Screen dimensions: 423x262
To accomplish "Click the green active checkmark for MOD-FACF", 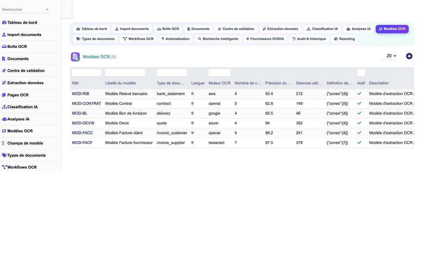I will pyautogui.click(x=359, y=143).
